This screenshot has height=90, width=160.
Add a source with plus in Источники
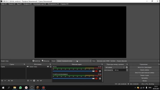[28, 80]
